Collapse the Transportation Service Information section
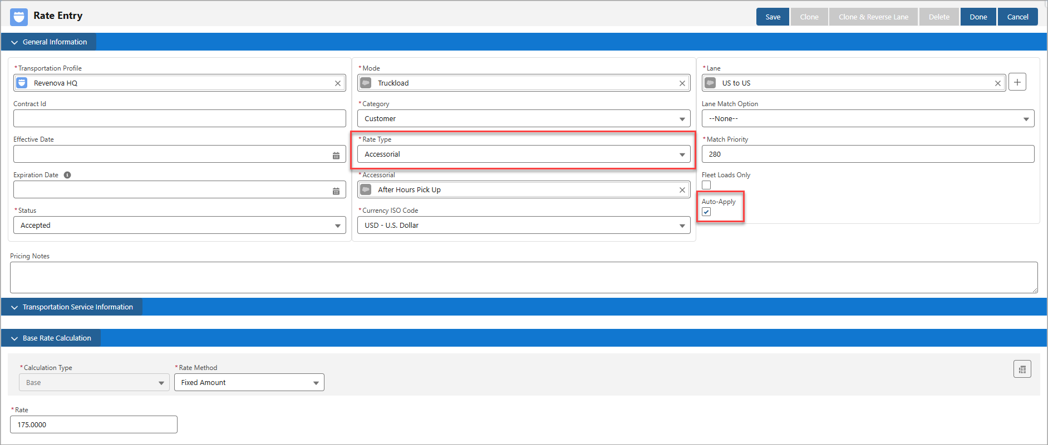The image size is (1048, 445). click(x=72, y=307)
